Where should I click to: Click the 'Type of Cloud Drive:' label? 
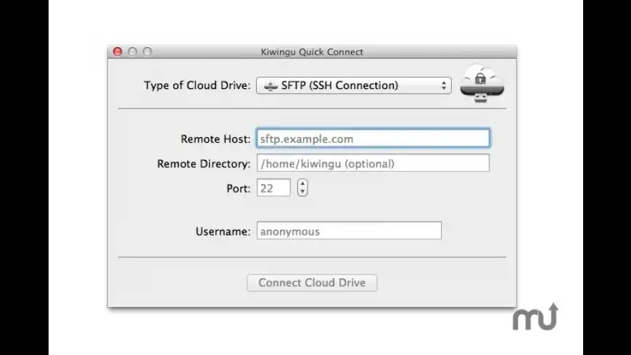pos(197,85)
